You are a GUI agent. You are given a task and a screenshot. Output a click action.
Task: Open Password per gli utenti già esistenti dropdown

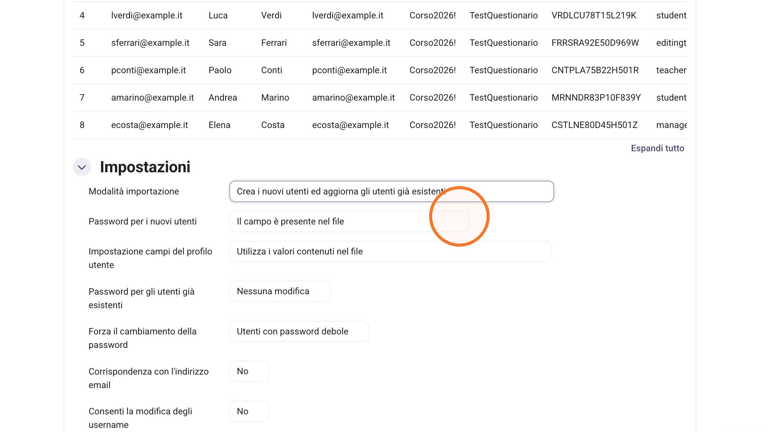tap(280, 291)
